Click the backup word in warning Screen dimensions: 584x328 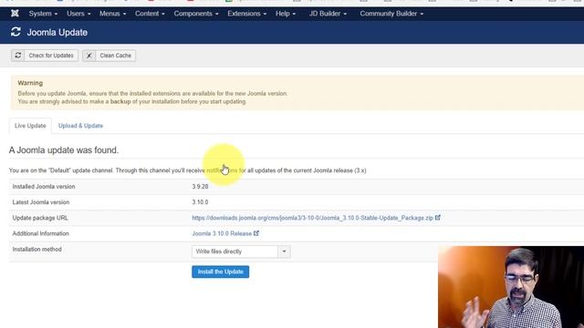tap(120, 101)
